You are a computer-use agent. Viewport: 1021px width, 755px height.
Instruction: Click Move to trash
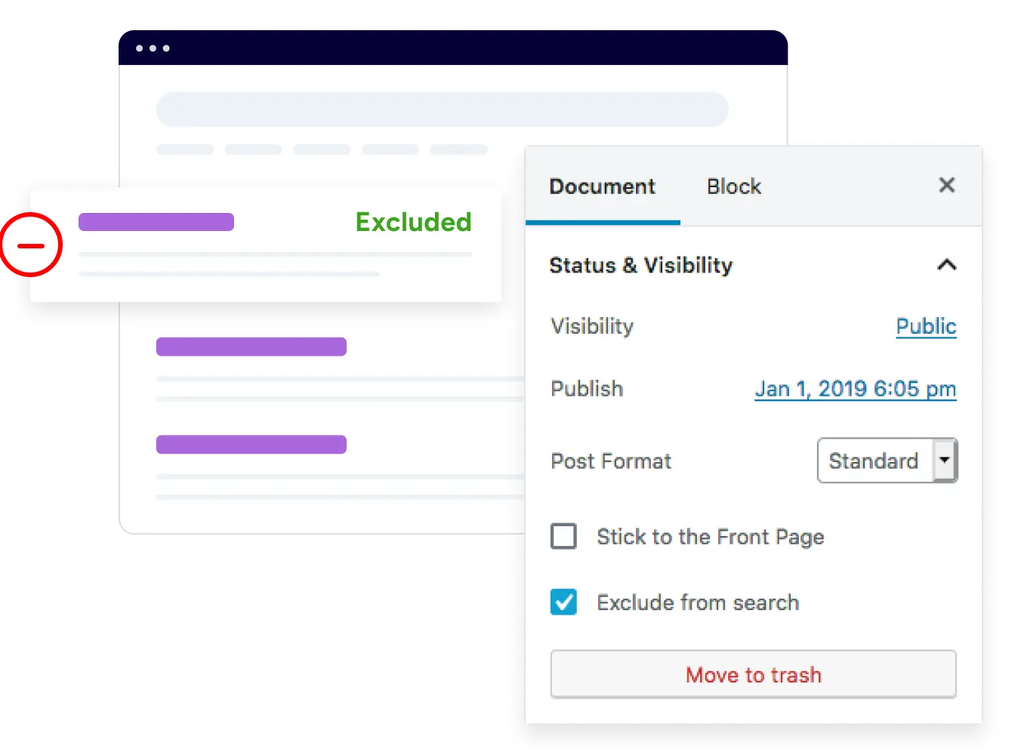(x=753, y=674)
